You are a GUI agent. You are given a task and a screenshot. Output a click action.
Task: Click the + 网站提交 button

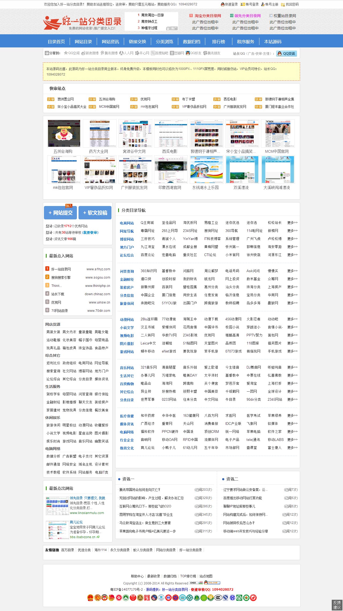click(x=61, y=213)
